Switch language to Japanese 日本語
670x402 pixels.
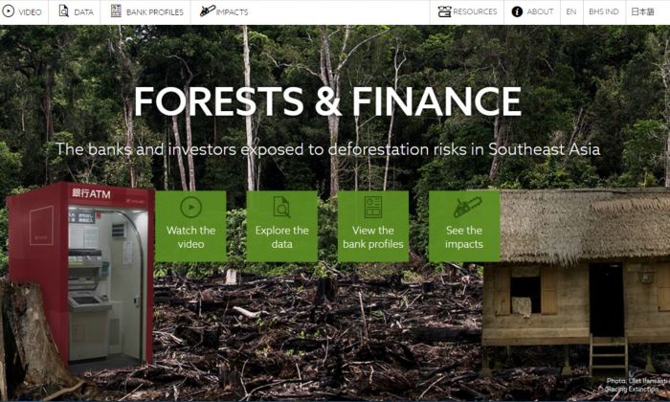click(x=642, y=11)
